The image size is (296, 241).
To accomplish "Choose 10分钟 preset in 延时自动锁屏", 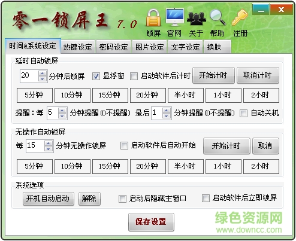I will (x=73, y=95).
